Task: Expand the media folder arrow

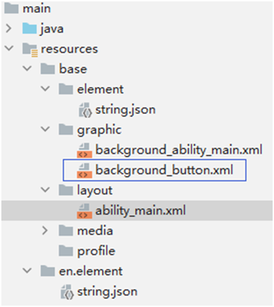Action: [x=45, y=230]
